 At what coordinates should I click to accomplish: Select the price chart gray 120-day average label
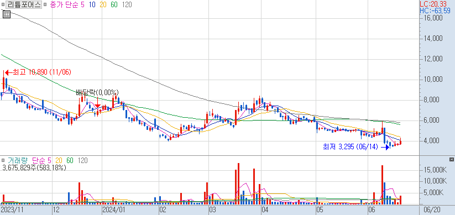[127, 4]
